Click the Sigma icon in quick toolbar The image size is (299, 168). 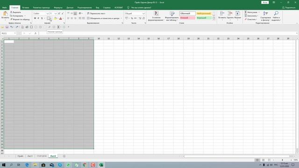tap(58, 27)
